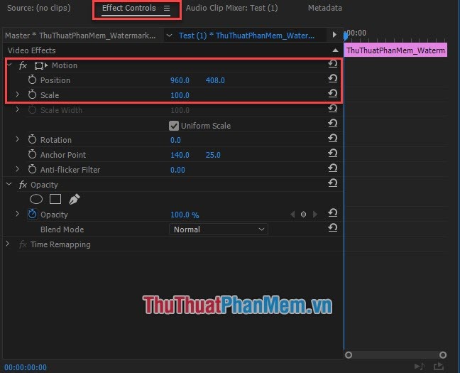Reset the Blend Mode parameter
The image size is (460, 373).
coord(332,227)
